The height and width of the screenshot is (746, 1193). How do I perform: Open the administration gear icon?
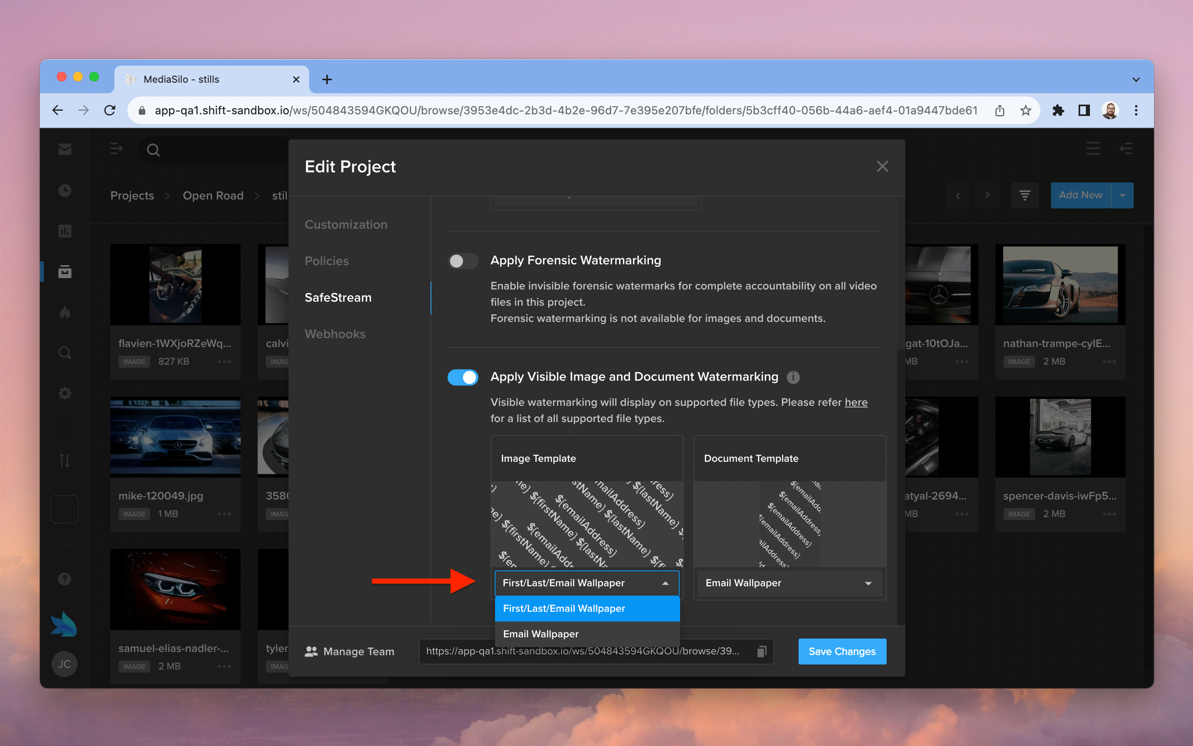pos(65,393)
